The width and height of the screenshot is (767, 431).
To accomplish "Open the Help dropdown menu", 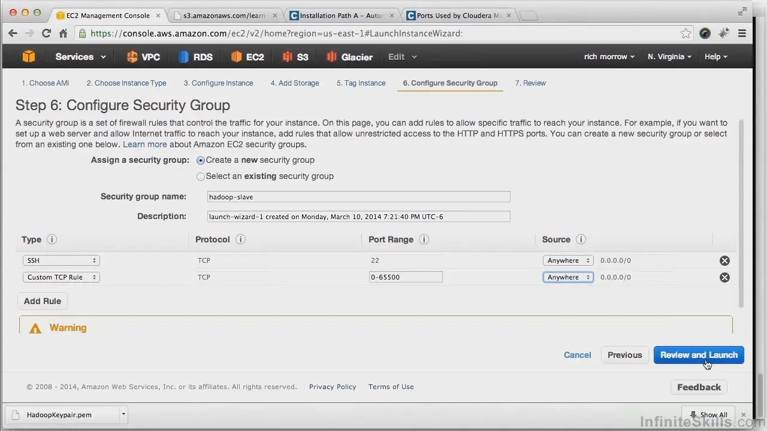I will click(x=716, y=57).
